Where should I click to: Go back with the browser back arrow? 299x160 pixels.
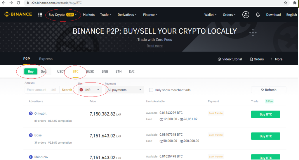click(x=4, y=3)
